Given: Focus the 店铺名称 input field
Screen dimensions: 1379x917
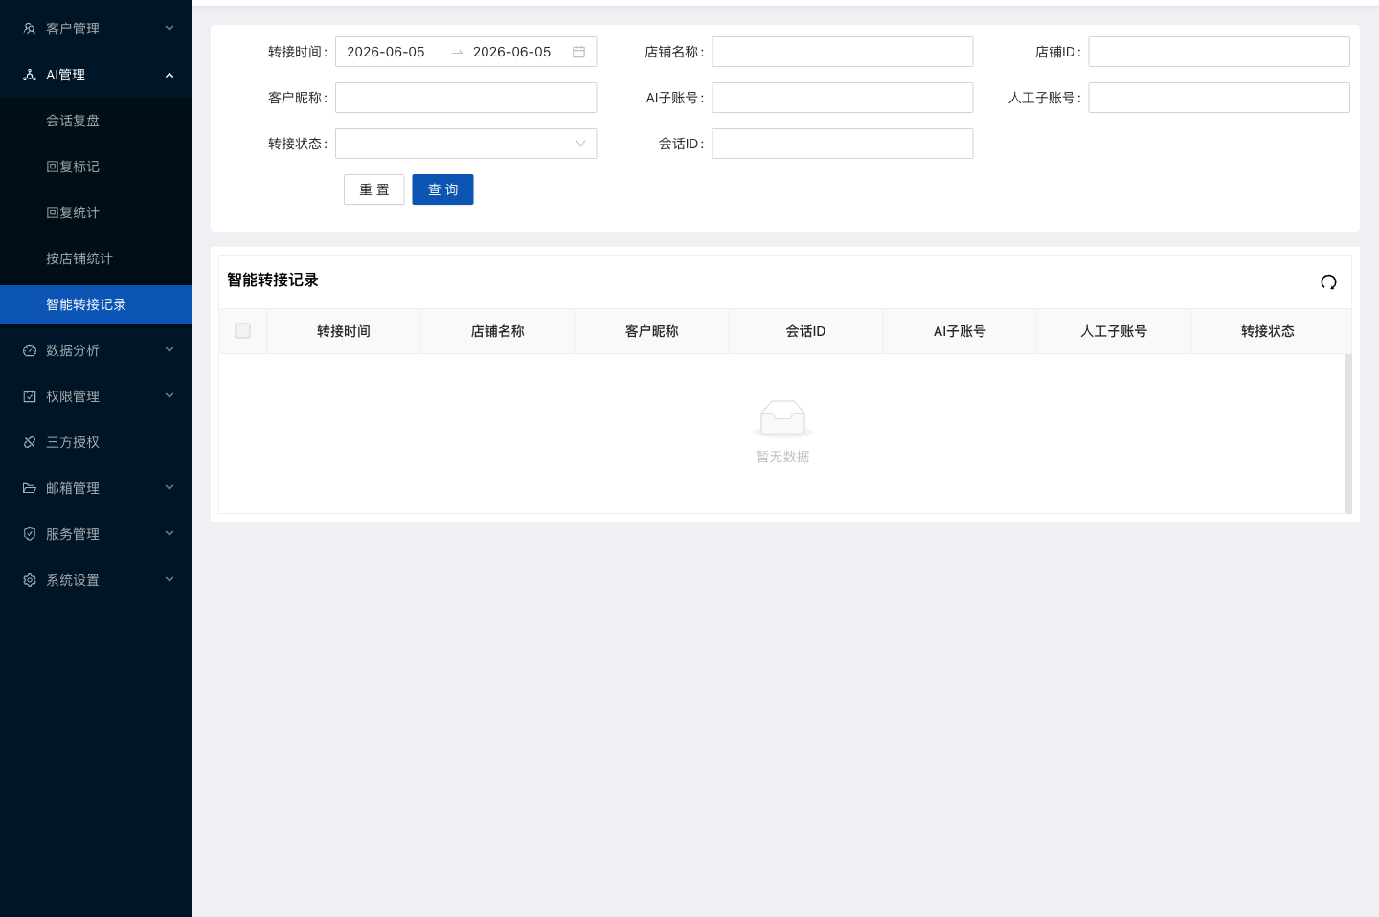Looking at the screenshot, I should 843,52.
